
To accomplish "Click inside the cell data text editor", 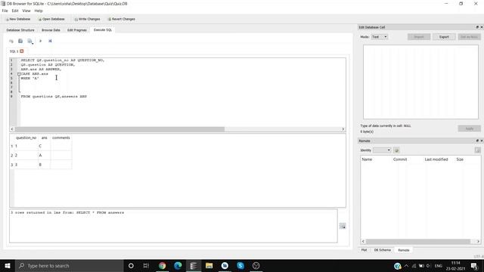I will [420, 82].
